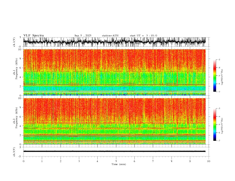The image size is (235, 181).
Task: Click the '5' tick on ch.3(V) voltage axis
Action: pos(20,147)
